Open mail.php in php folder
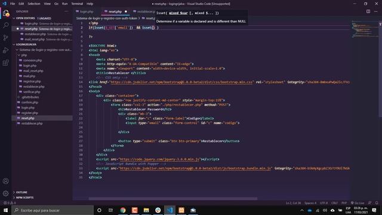Screen dimensions: 382x215 [x=29, y=76]
